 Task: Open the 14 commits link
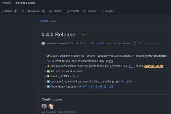(x=96, y=43)
